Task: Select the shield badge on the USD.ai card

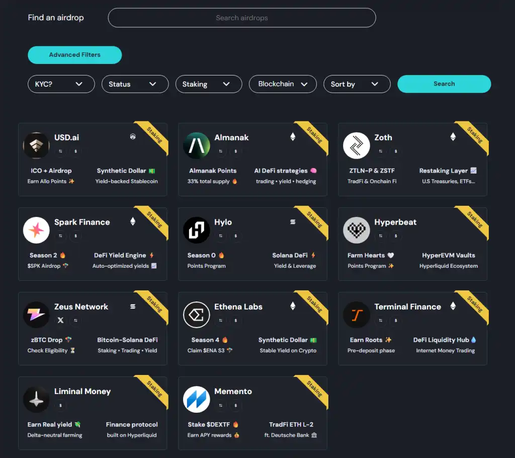Action: [x=132, y=136]
